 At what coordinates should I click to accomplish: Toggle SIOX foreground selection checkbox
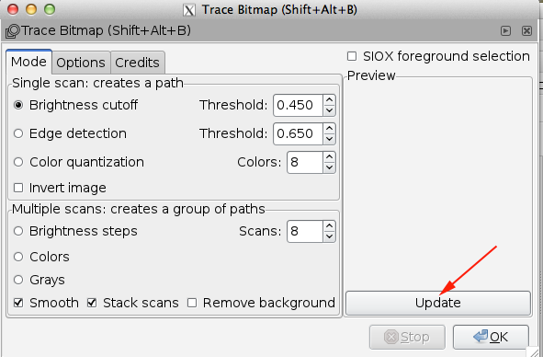pos(352,56)
